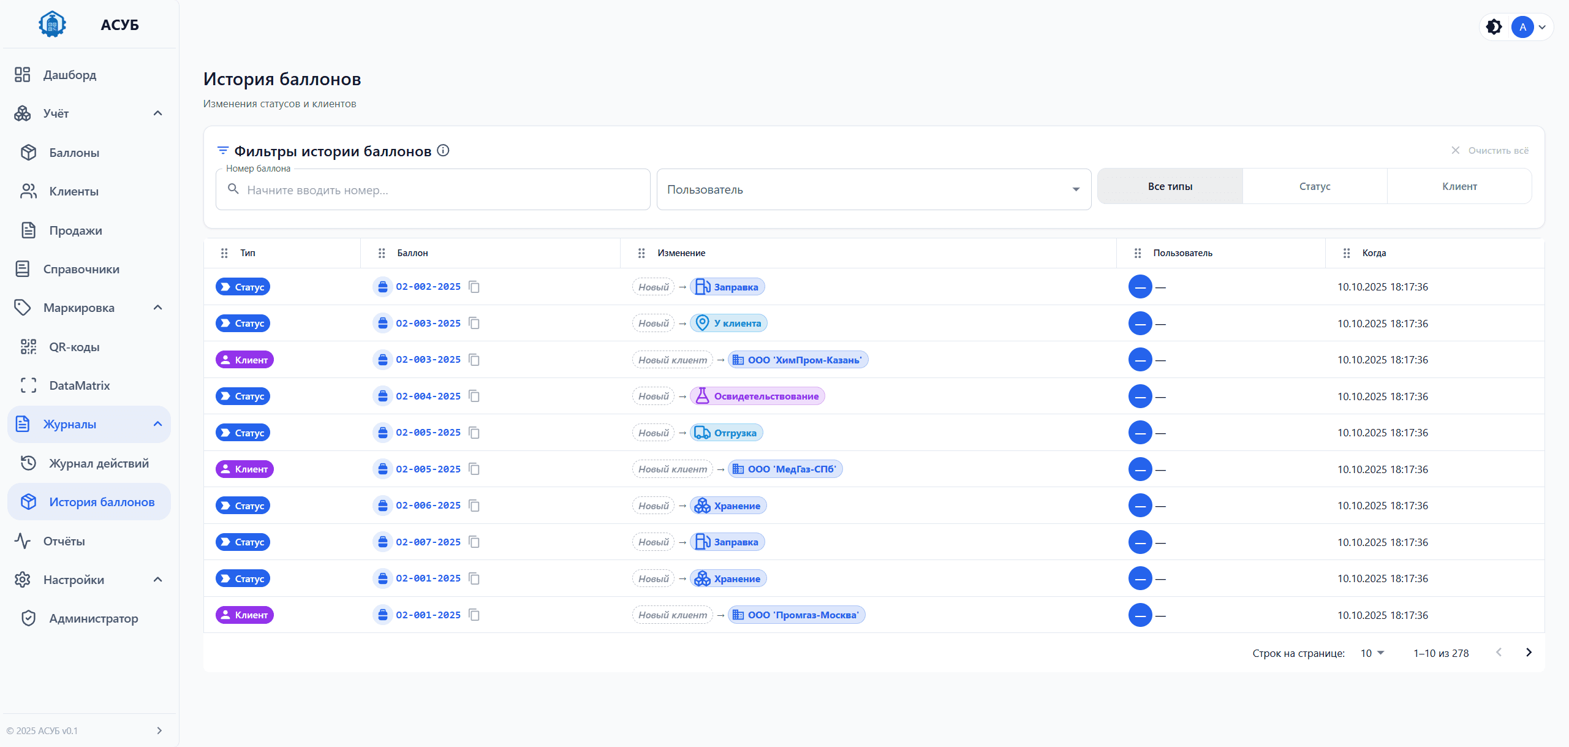Copy icon next to 02-006-2025

474,506
